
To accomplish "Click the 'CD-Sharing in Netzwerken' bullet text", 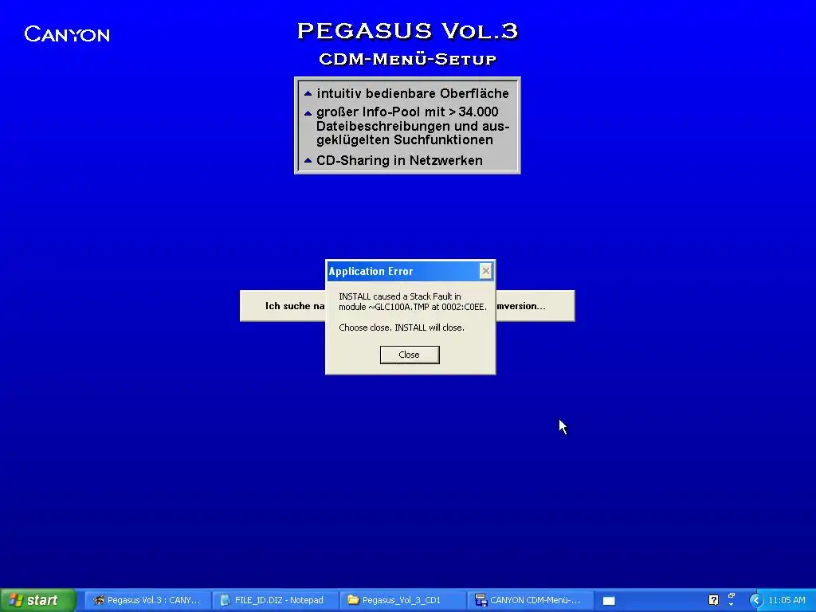I will [x=400, y=160].
